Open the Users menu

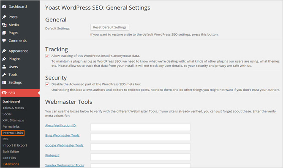pyautogui.click(x=13, y=67)
